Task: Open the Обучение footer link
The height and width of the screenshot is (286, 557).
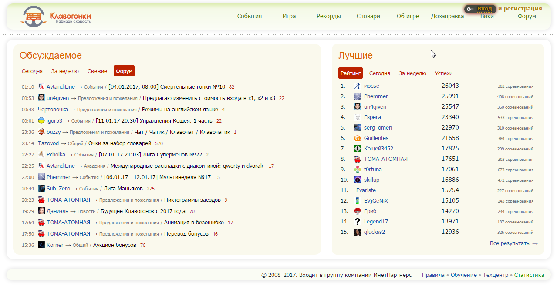Action: (x=464, y=275)
